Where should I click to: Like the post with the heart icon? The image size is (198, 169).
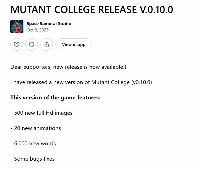coord(16,45)
